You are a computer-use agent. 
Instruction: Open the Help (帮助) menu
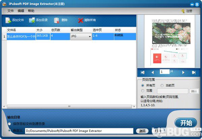point(31,11)
